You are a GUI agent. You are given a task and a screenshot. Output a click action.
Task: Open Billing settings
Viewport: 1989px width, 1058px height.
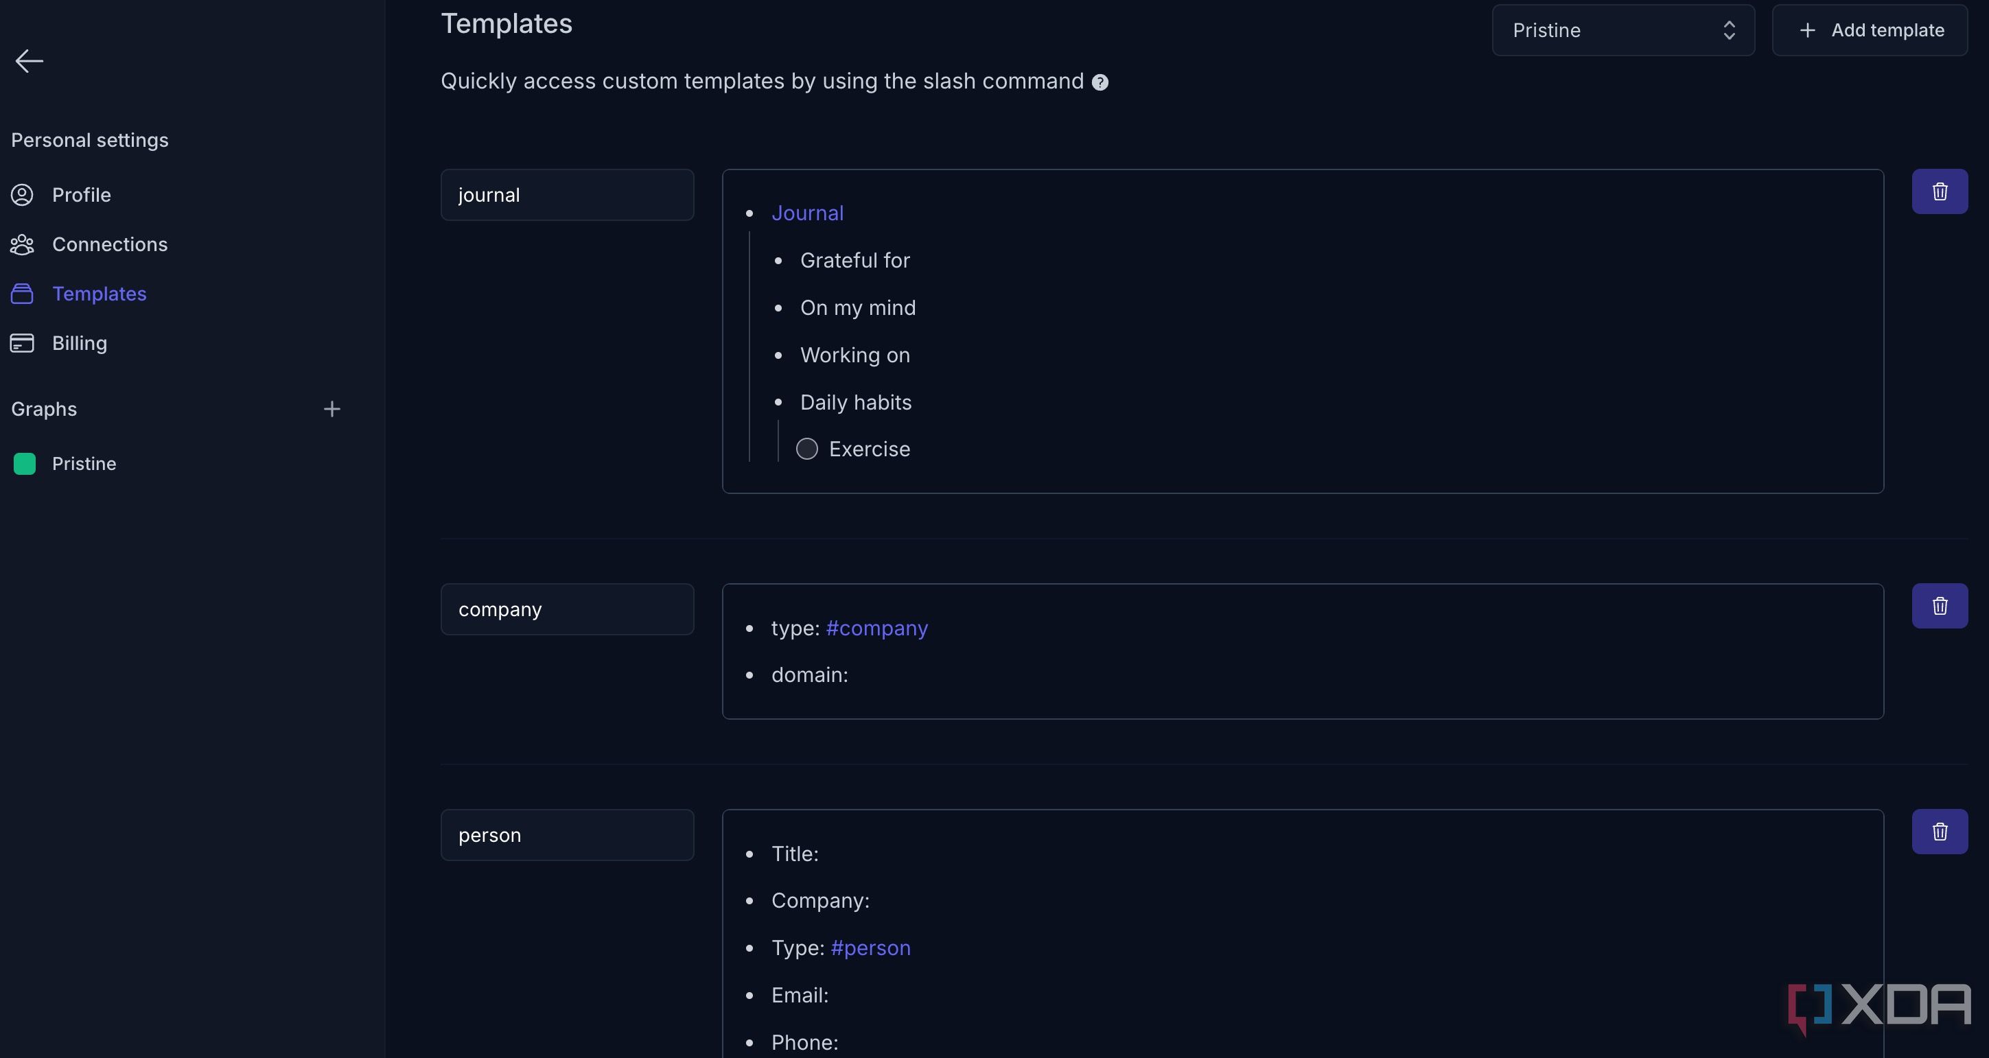[x=80, y=344]
